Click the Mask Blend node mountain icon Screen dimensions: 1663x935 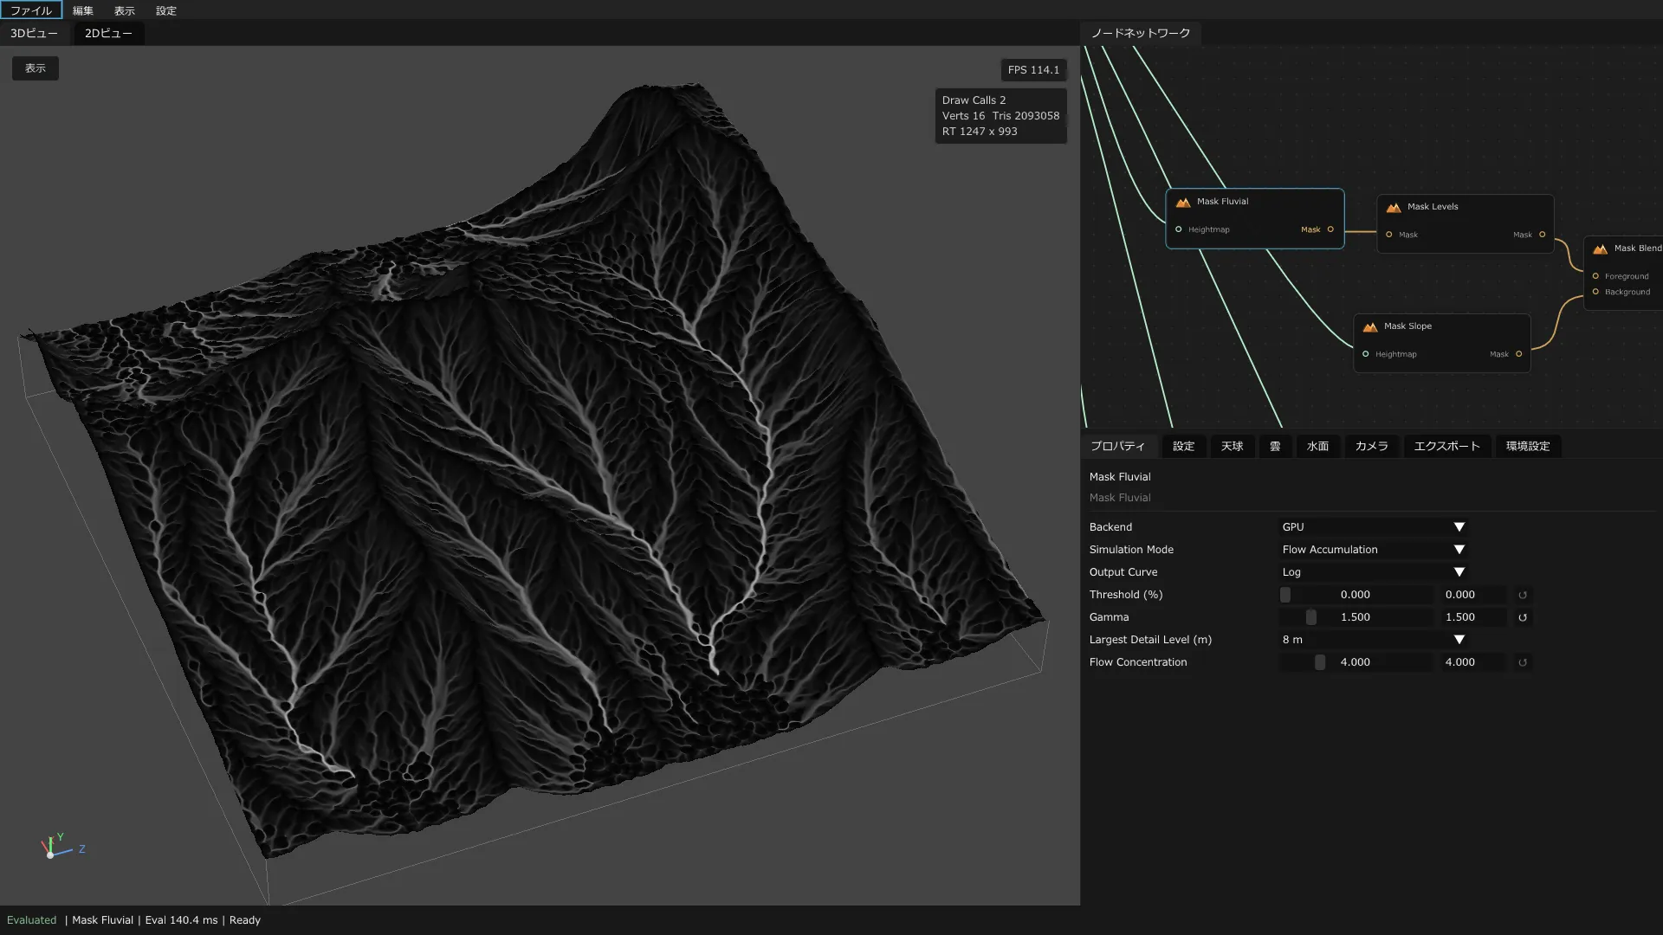click(x=1601, y=248)
